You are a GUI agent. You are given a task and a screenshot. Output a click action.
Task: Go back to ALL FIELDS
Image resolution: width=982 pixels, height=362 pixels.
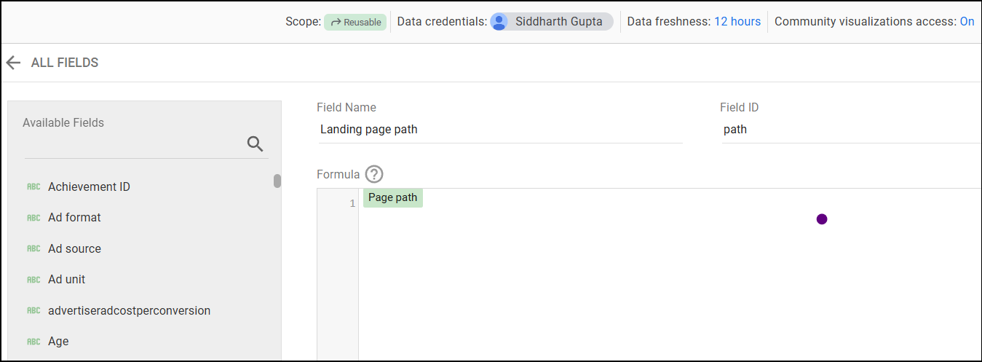[65, 63]
